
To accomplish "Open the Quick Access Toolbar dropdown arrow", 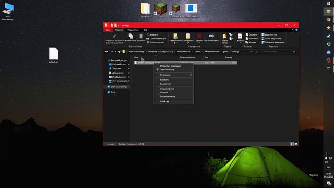I will 118,25.
